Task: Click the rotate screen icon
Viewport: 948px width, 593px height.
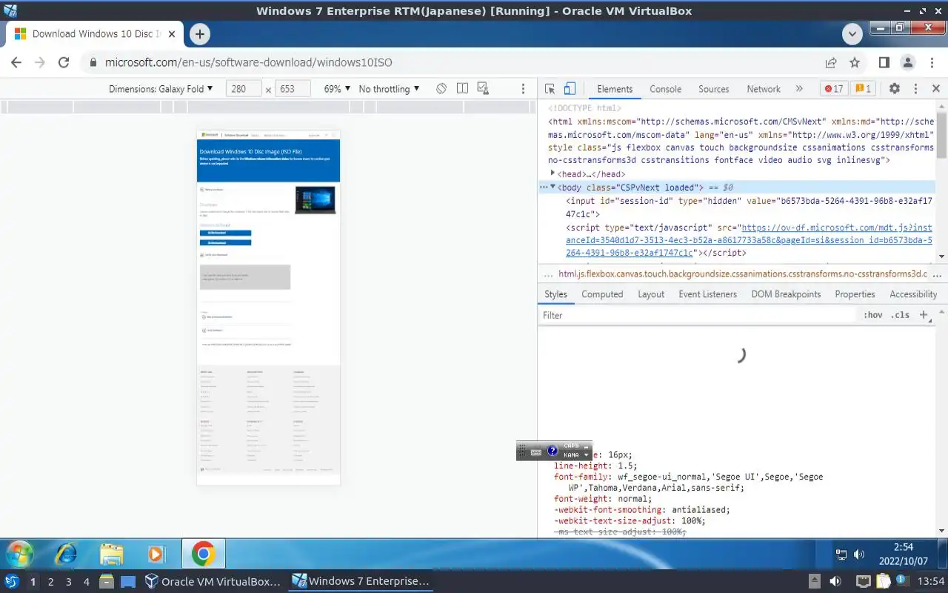Action: (x=441, y=89)
